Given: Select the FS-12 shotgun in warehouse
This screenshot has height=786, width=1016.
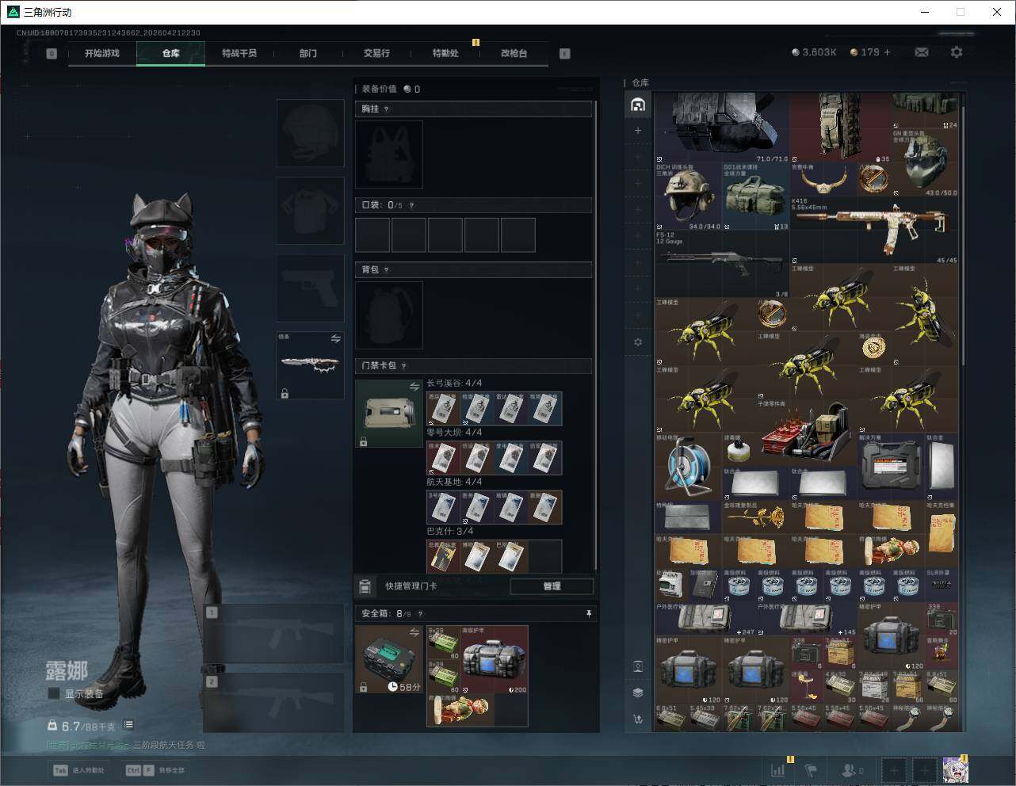Looking at the screenshot, I should [x=722, y=265].
